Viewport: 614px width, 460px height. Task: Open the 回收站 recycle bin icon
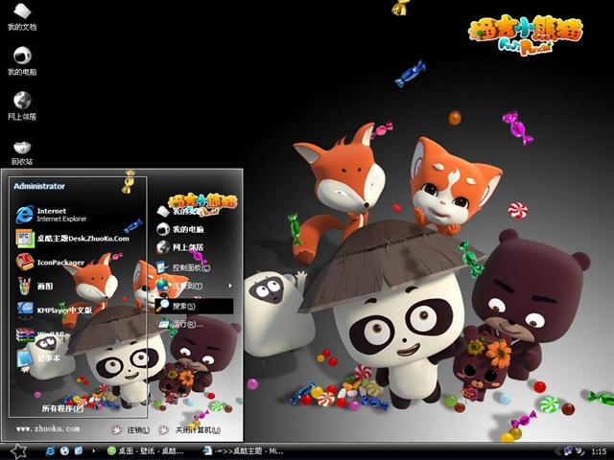(22, 153)
